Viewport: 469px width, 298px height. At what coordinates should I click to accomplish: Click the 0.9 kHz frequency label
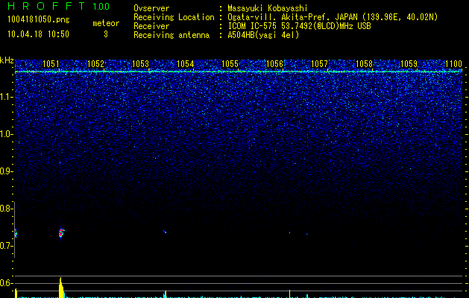click(6, 171)
